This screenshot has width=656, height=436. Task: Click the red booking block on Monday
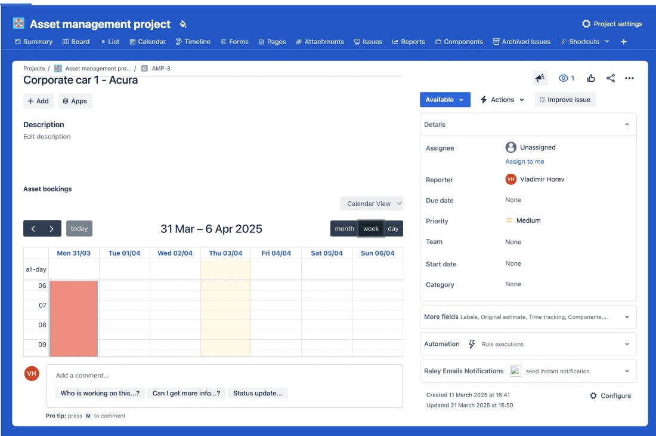coord(73,318)
